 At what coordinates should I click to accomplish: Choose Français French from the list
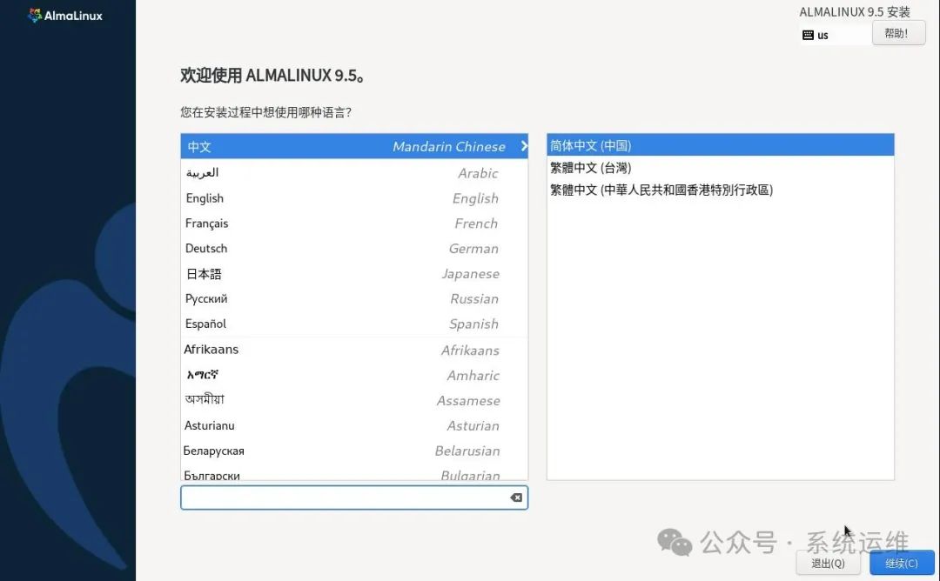pos(354,223)
